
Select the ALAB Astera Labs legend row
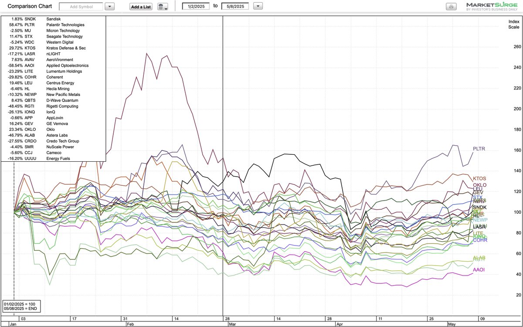click(x=53, y=135)
